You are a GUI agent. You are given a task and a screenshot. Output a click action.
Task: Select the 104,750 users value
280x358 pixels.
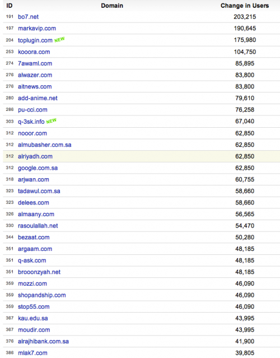click(245, 52)
